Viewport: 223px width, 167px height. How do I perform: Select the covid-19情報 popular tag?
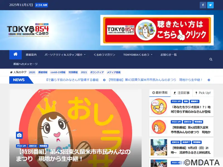[58, 72]
